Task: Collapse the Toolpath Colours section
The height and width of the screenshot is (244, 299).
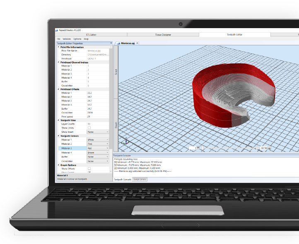Action: pyautogui.click(x=58, y=136)
